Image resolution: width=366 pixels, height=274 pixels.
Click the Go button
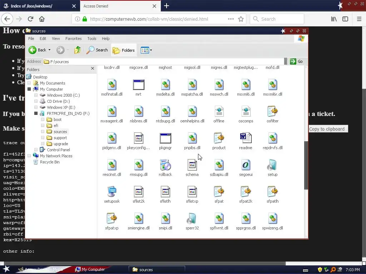click(296, 61)
